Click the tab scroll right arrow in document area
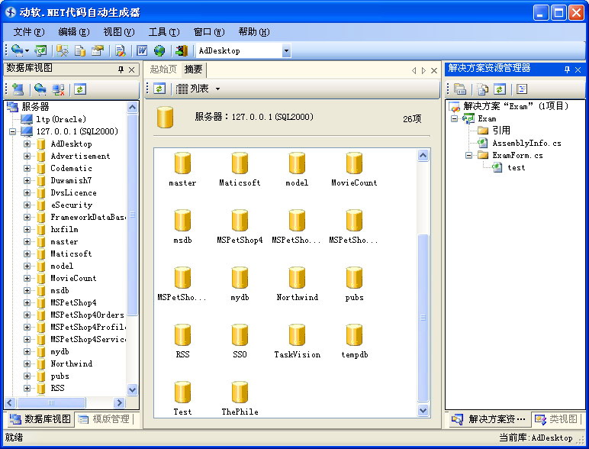 [423, 70]
